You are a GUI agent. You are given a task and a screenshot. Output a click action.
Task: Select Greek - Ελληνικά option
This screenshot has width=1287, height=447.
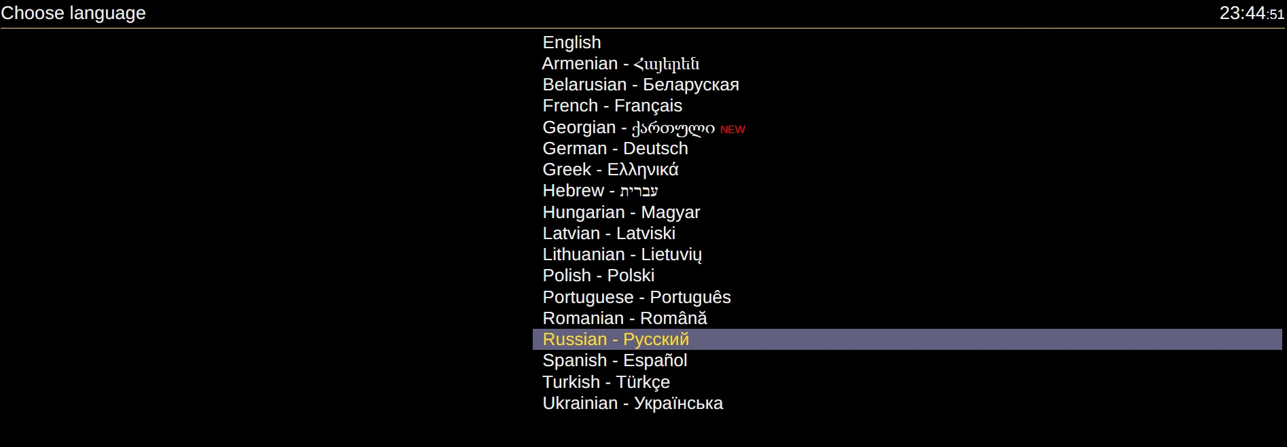click(x=610, y=170)
